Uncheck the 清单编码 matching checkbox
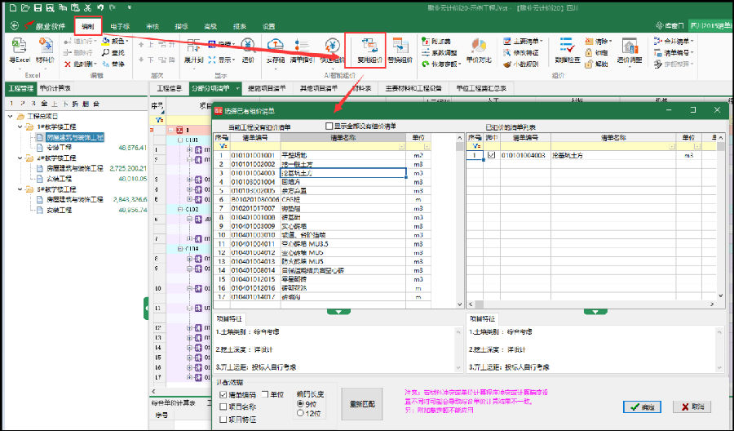Image resolution: width=734 pixels, height=431 pixels. (x=223, y=395)
